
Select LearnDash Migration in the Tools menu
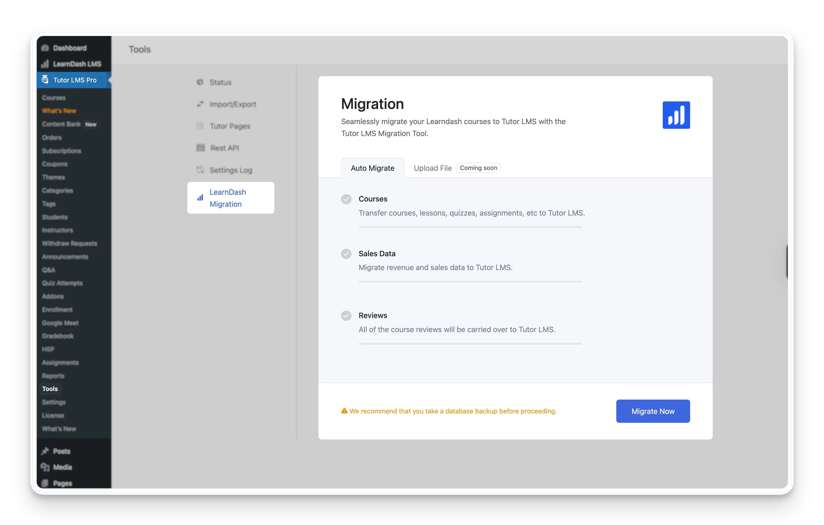point(231,198)
